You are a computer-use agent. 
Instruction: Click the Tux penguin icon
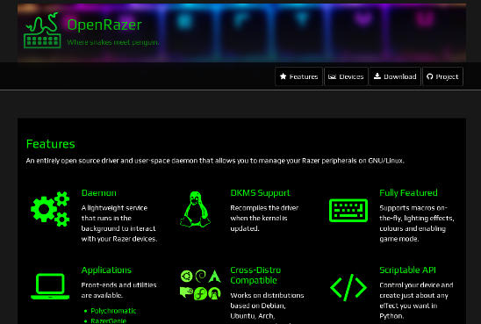pos(195,209)
